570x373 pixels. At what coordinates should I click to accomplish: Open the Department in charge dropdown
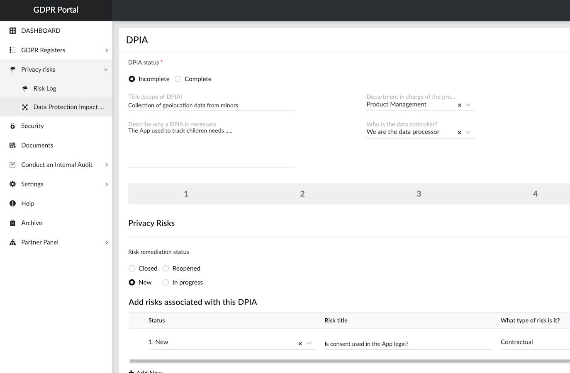[x=468, y=105]
